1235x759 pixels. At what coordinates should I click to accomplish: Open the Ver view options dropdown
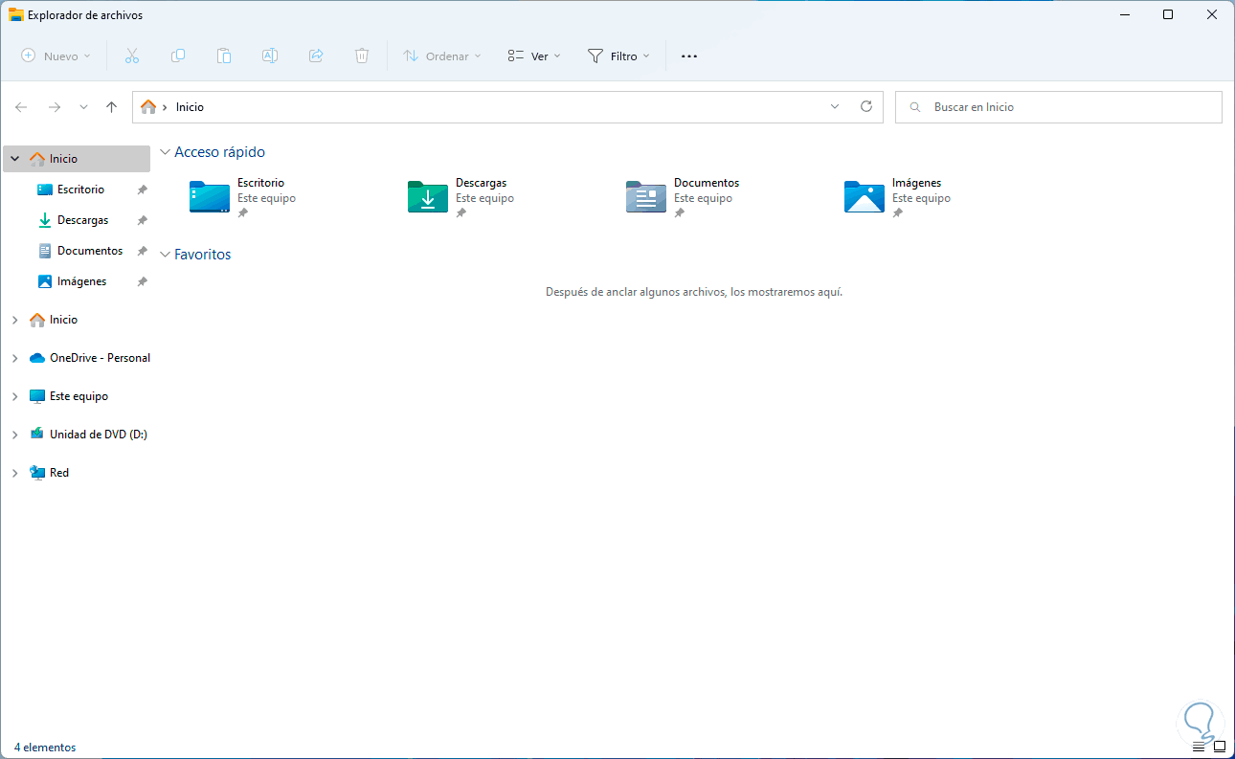[534, 56]
